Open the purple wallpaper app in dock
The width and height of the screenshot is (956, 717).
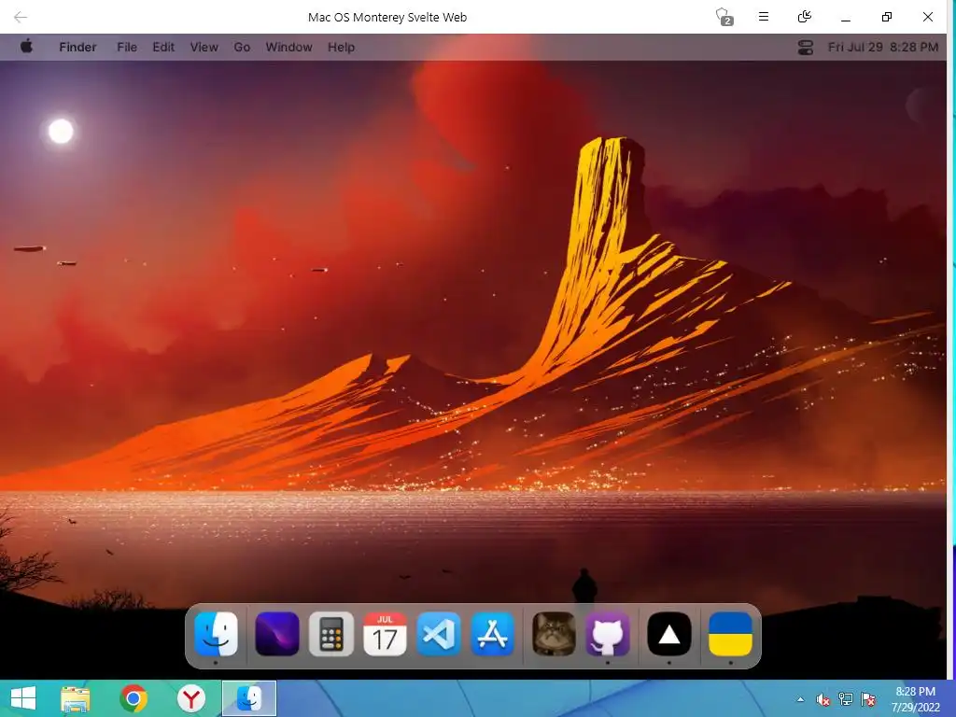[276, 634]
